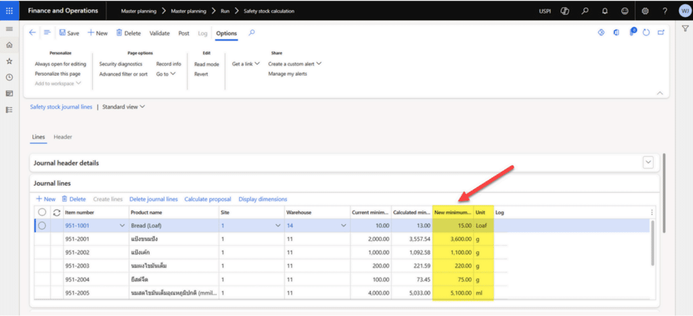Select the row checkbox for item 951-1001

[42, 226]
